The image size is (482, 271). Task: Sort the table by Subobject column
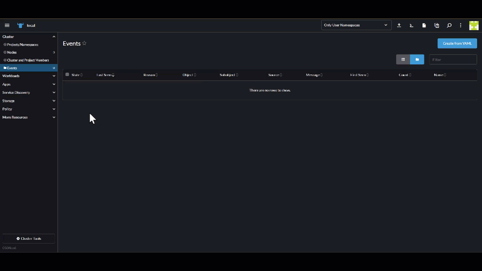pyautogui.click(x=229, y=75)
